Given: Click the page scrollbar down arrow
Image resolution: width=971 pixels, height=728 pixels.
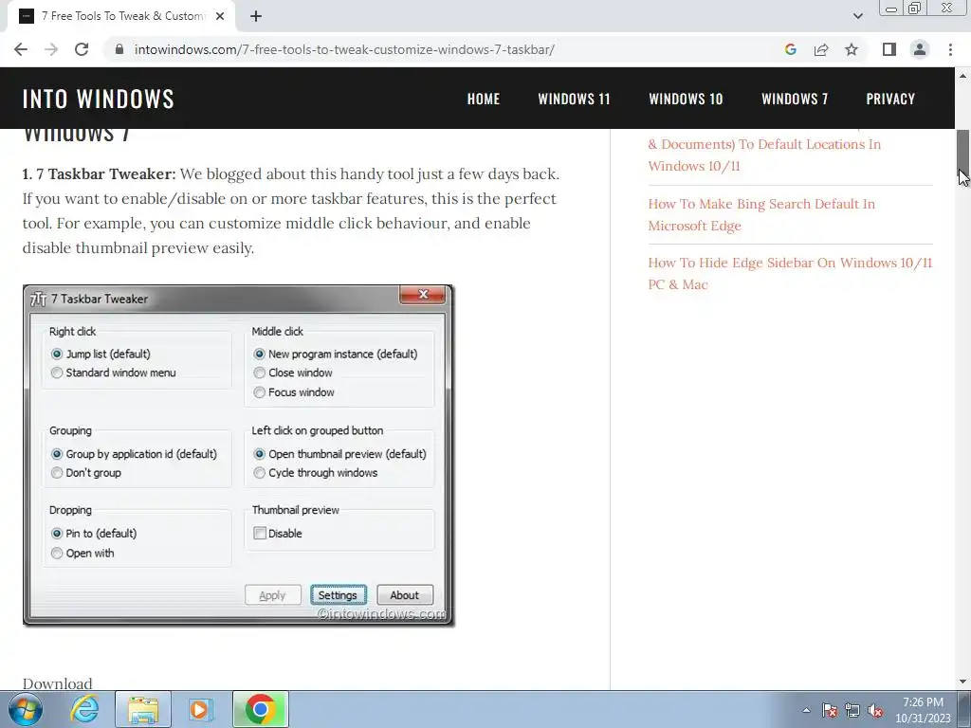Looking at the screenshot, I should [x=962, y=682].
